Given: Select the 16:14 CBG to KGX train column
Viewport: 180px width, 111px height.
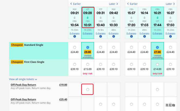Looking at the screenshot, I should (144, 17).
